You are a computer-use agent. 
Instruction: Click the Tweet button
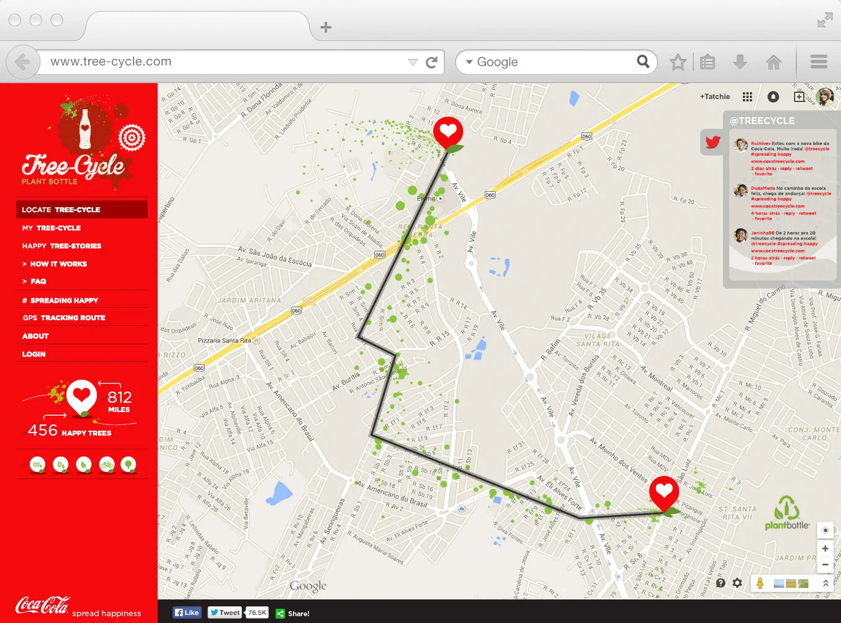[225, 612]
